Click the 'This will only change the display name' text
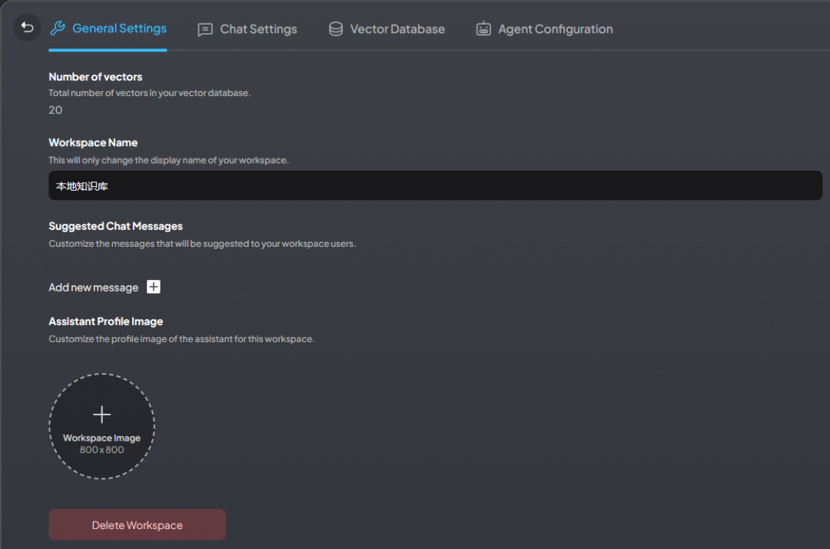830x549 pixels. click(169, 160)
